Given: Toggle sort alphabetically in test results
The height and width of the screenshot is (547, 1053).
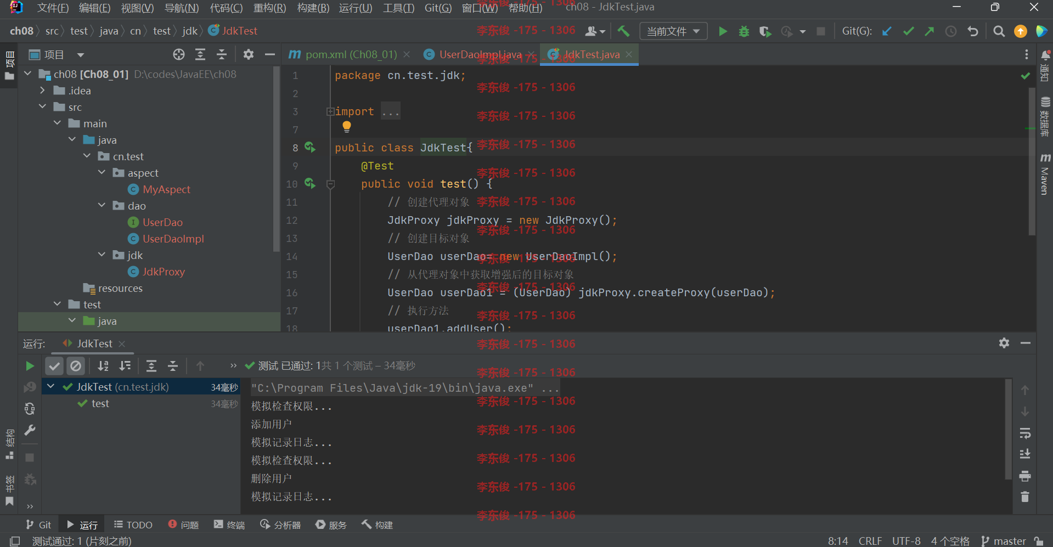Looking at the screenshot, I should [103, 366].
